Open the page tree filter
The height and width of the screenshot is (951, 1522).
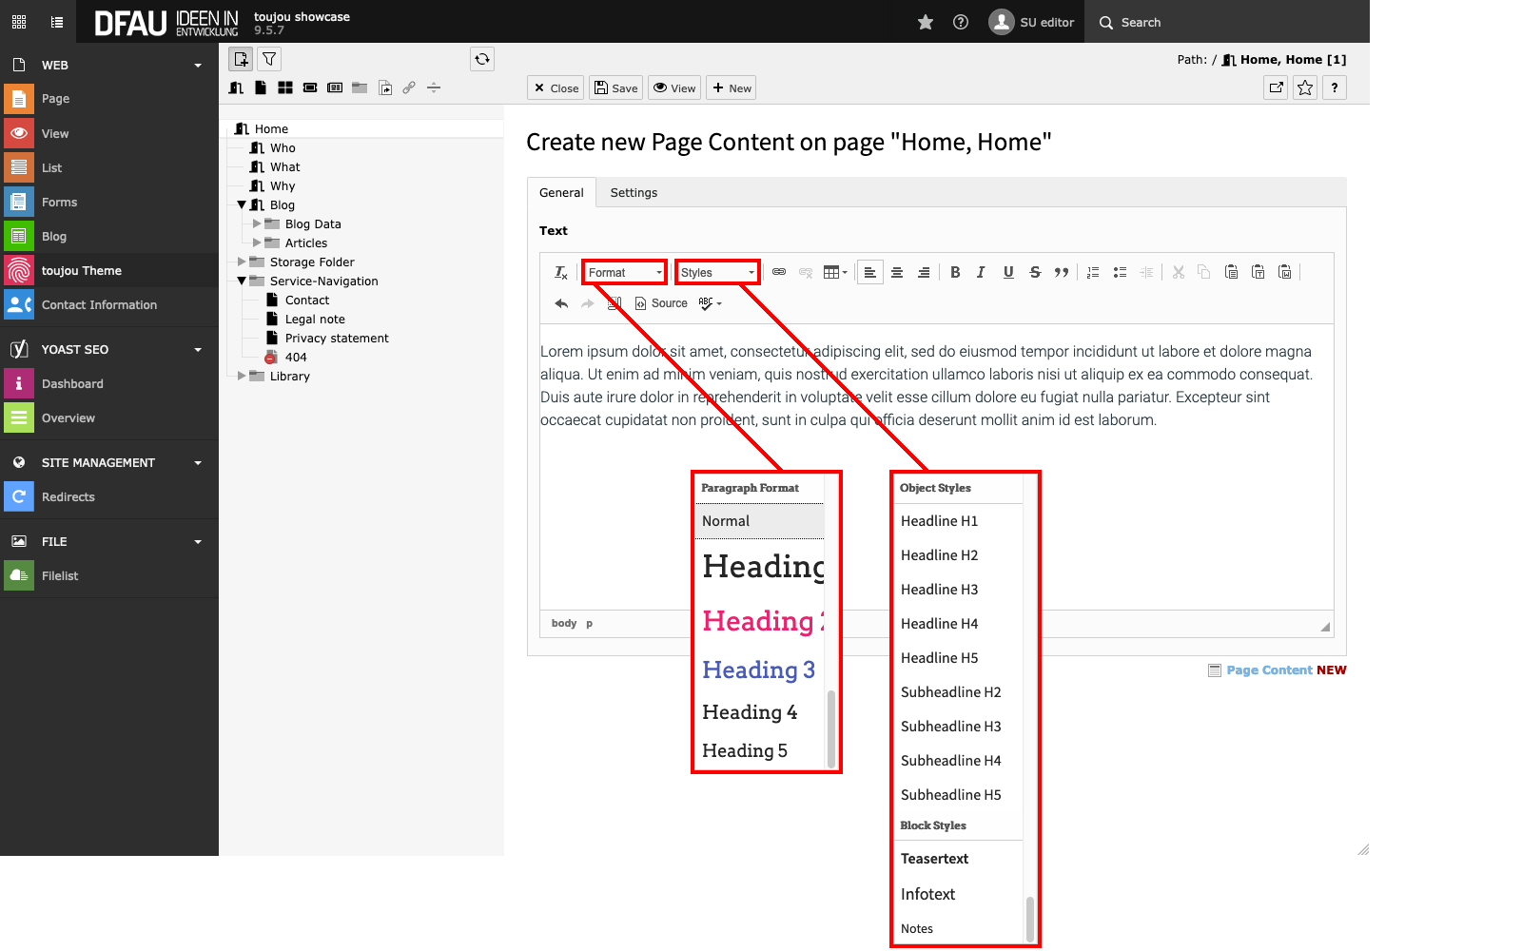pyautogui.click(x=269, y=59)
